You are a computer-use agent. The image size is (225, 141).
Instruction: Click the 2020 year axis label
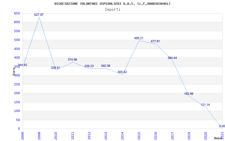pos(206,136)
